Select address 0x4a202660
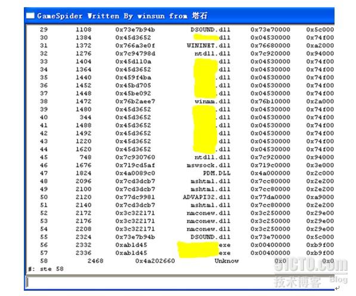 [x=155, y=261]
